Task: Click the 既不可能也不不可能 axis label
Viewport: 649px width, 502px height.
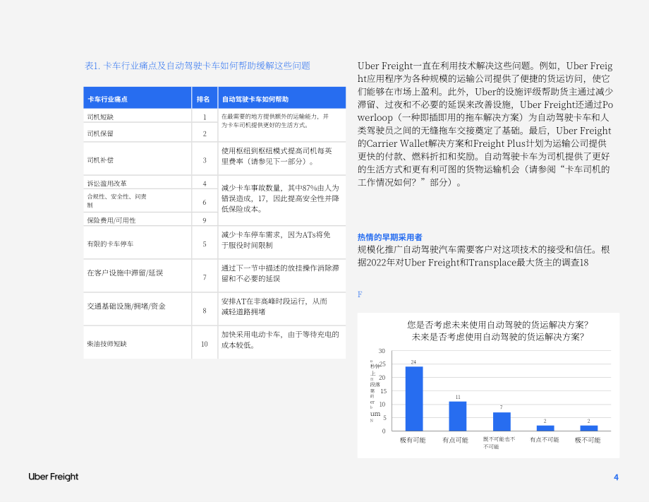Action: [x=499, y=443]
